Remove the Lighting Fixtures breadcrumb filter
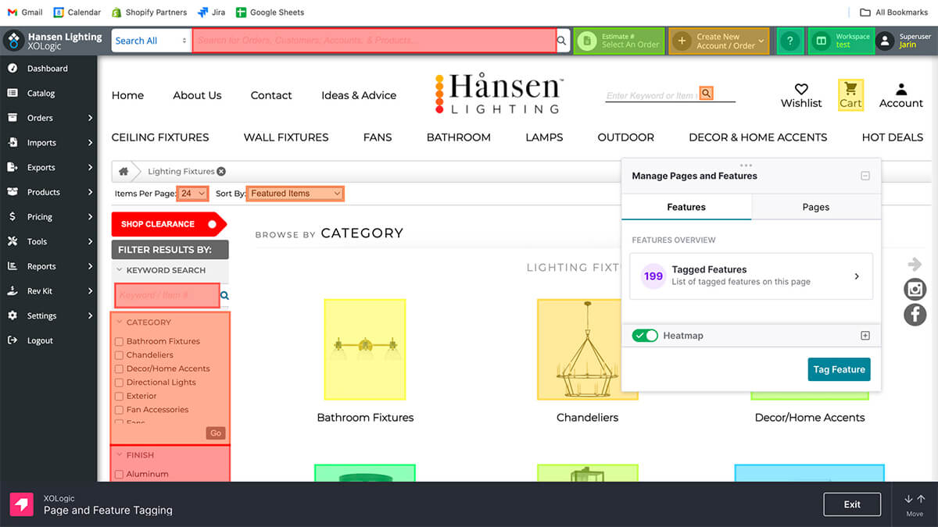This screenshot has height=527, width=938. [221, 172]
